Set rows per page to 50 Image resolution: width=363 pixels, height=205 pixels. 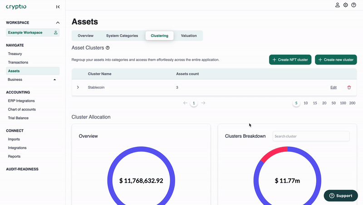334,103
